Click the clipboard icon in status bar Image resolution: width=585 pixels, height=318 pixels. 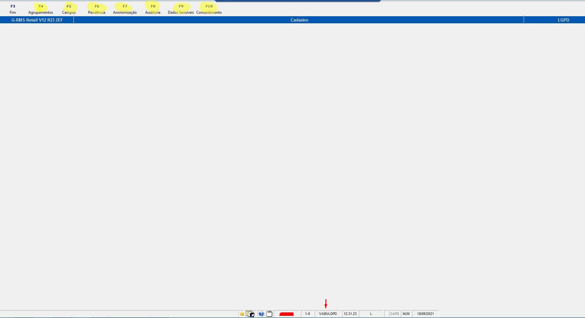point(269,314)
